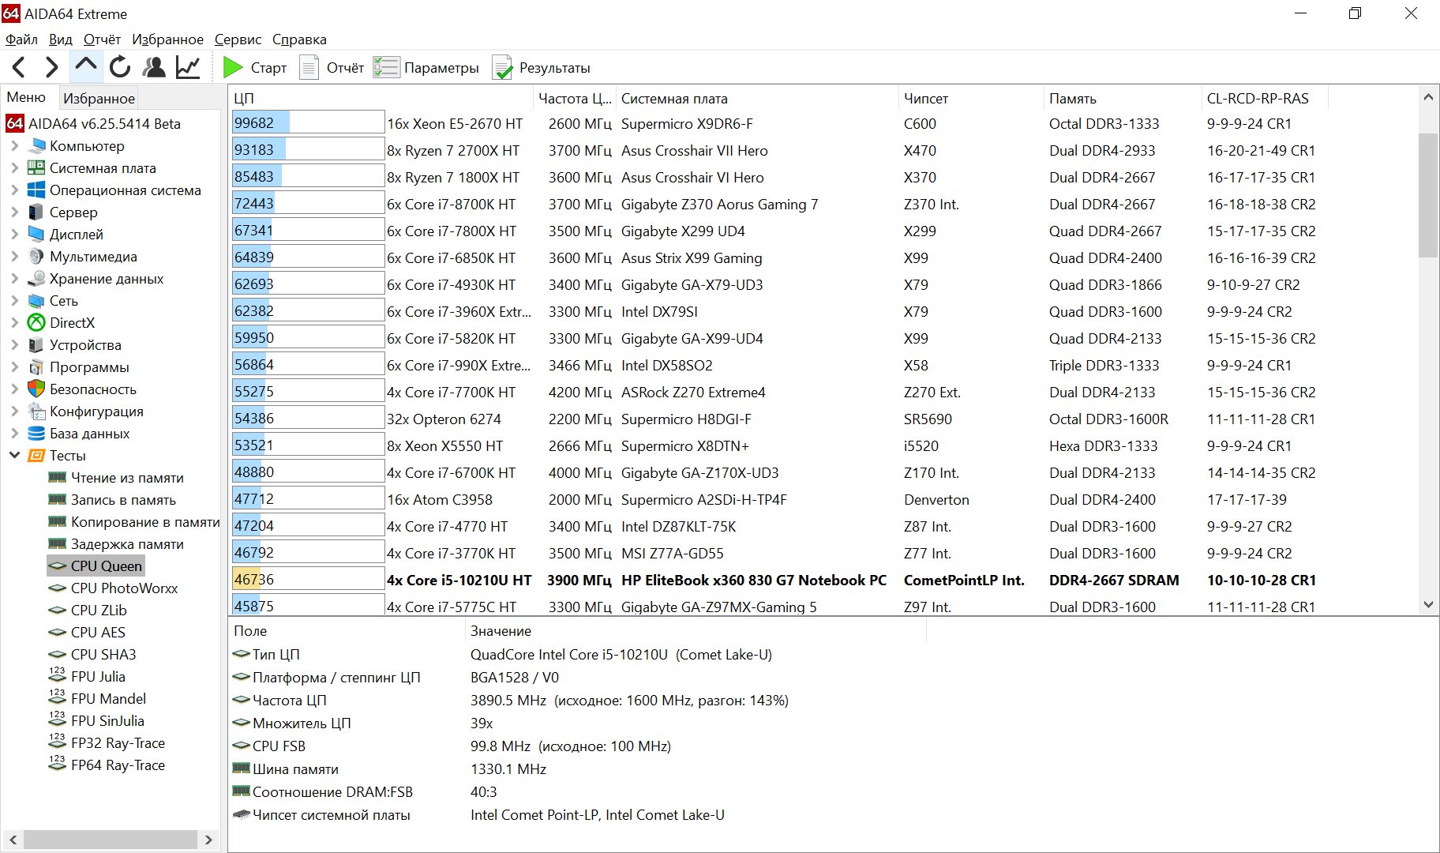This screenshot has height=853, width=1440.
Task: Open the Отчёт toolbar button
Action: click(332, 68)
